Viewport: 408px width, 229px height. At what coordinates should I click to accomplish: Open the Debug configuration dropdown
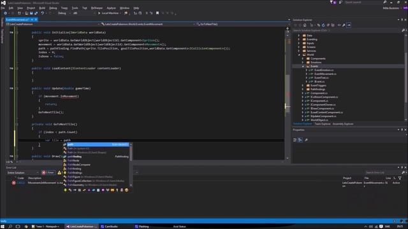click(x=64, y=13)
